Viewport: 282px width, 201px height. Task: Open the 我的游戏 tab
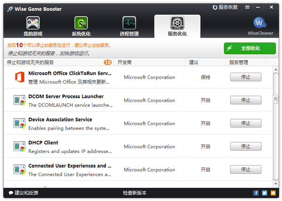click(32, 26)
